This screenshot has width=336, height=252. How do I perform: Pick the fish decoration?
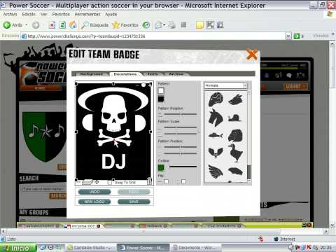(216, 135)
